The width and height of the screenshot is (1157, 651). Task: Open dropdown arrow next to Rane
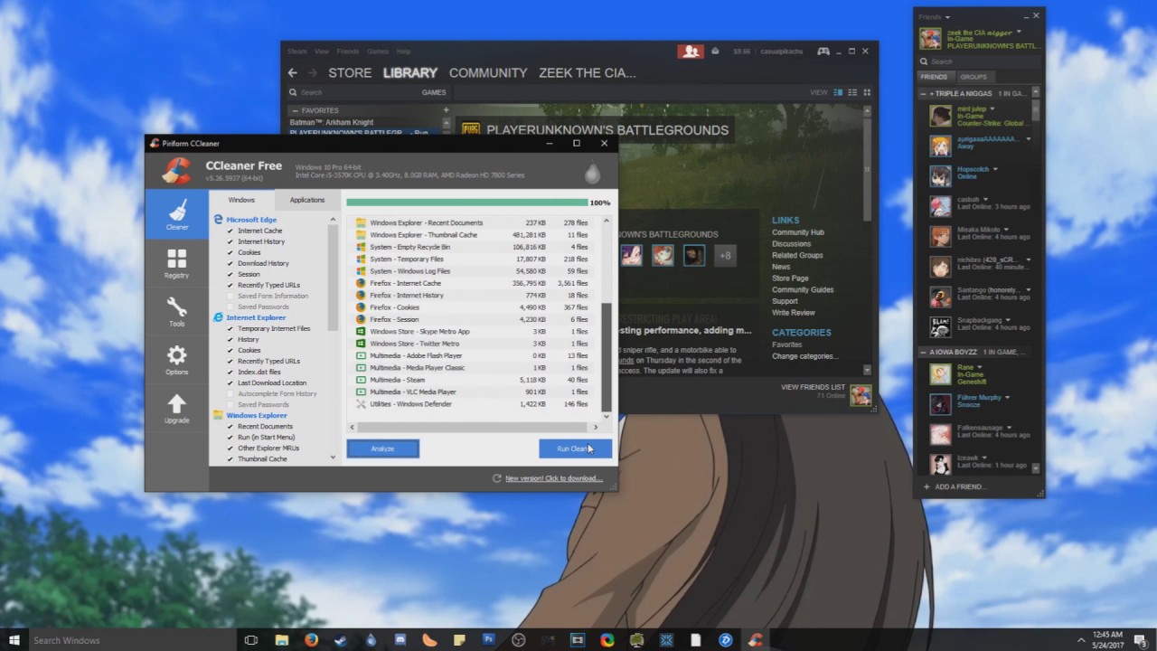pyautogui.click(x=979, y=367)
